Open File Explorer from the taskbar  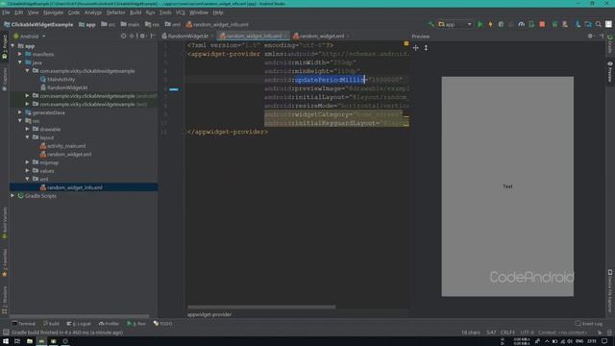click(x=30, y=341)
